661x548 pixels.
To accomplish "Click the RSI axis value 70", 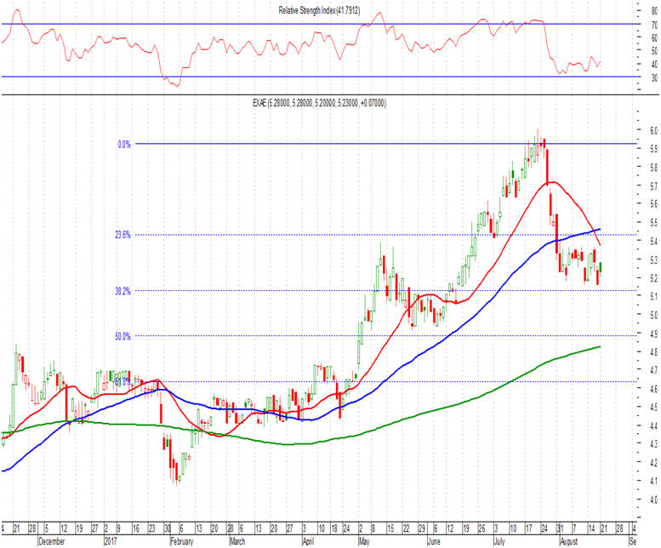I will click(x=654, y=25).
